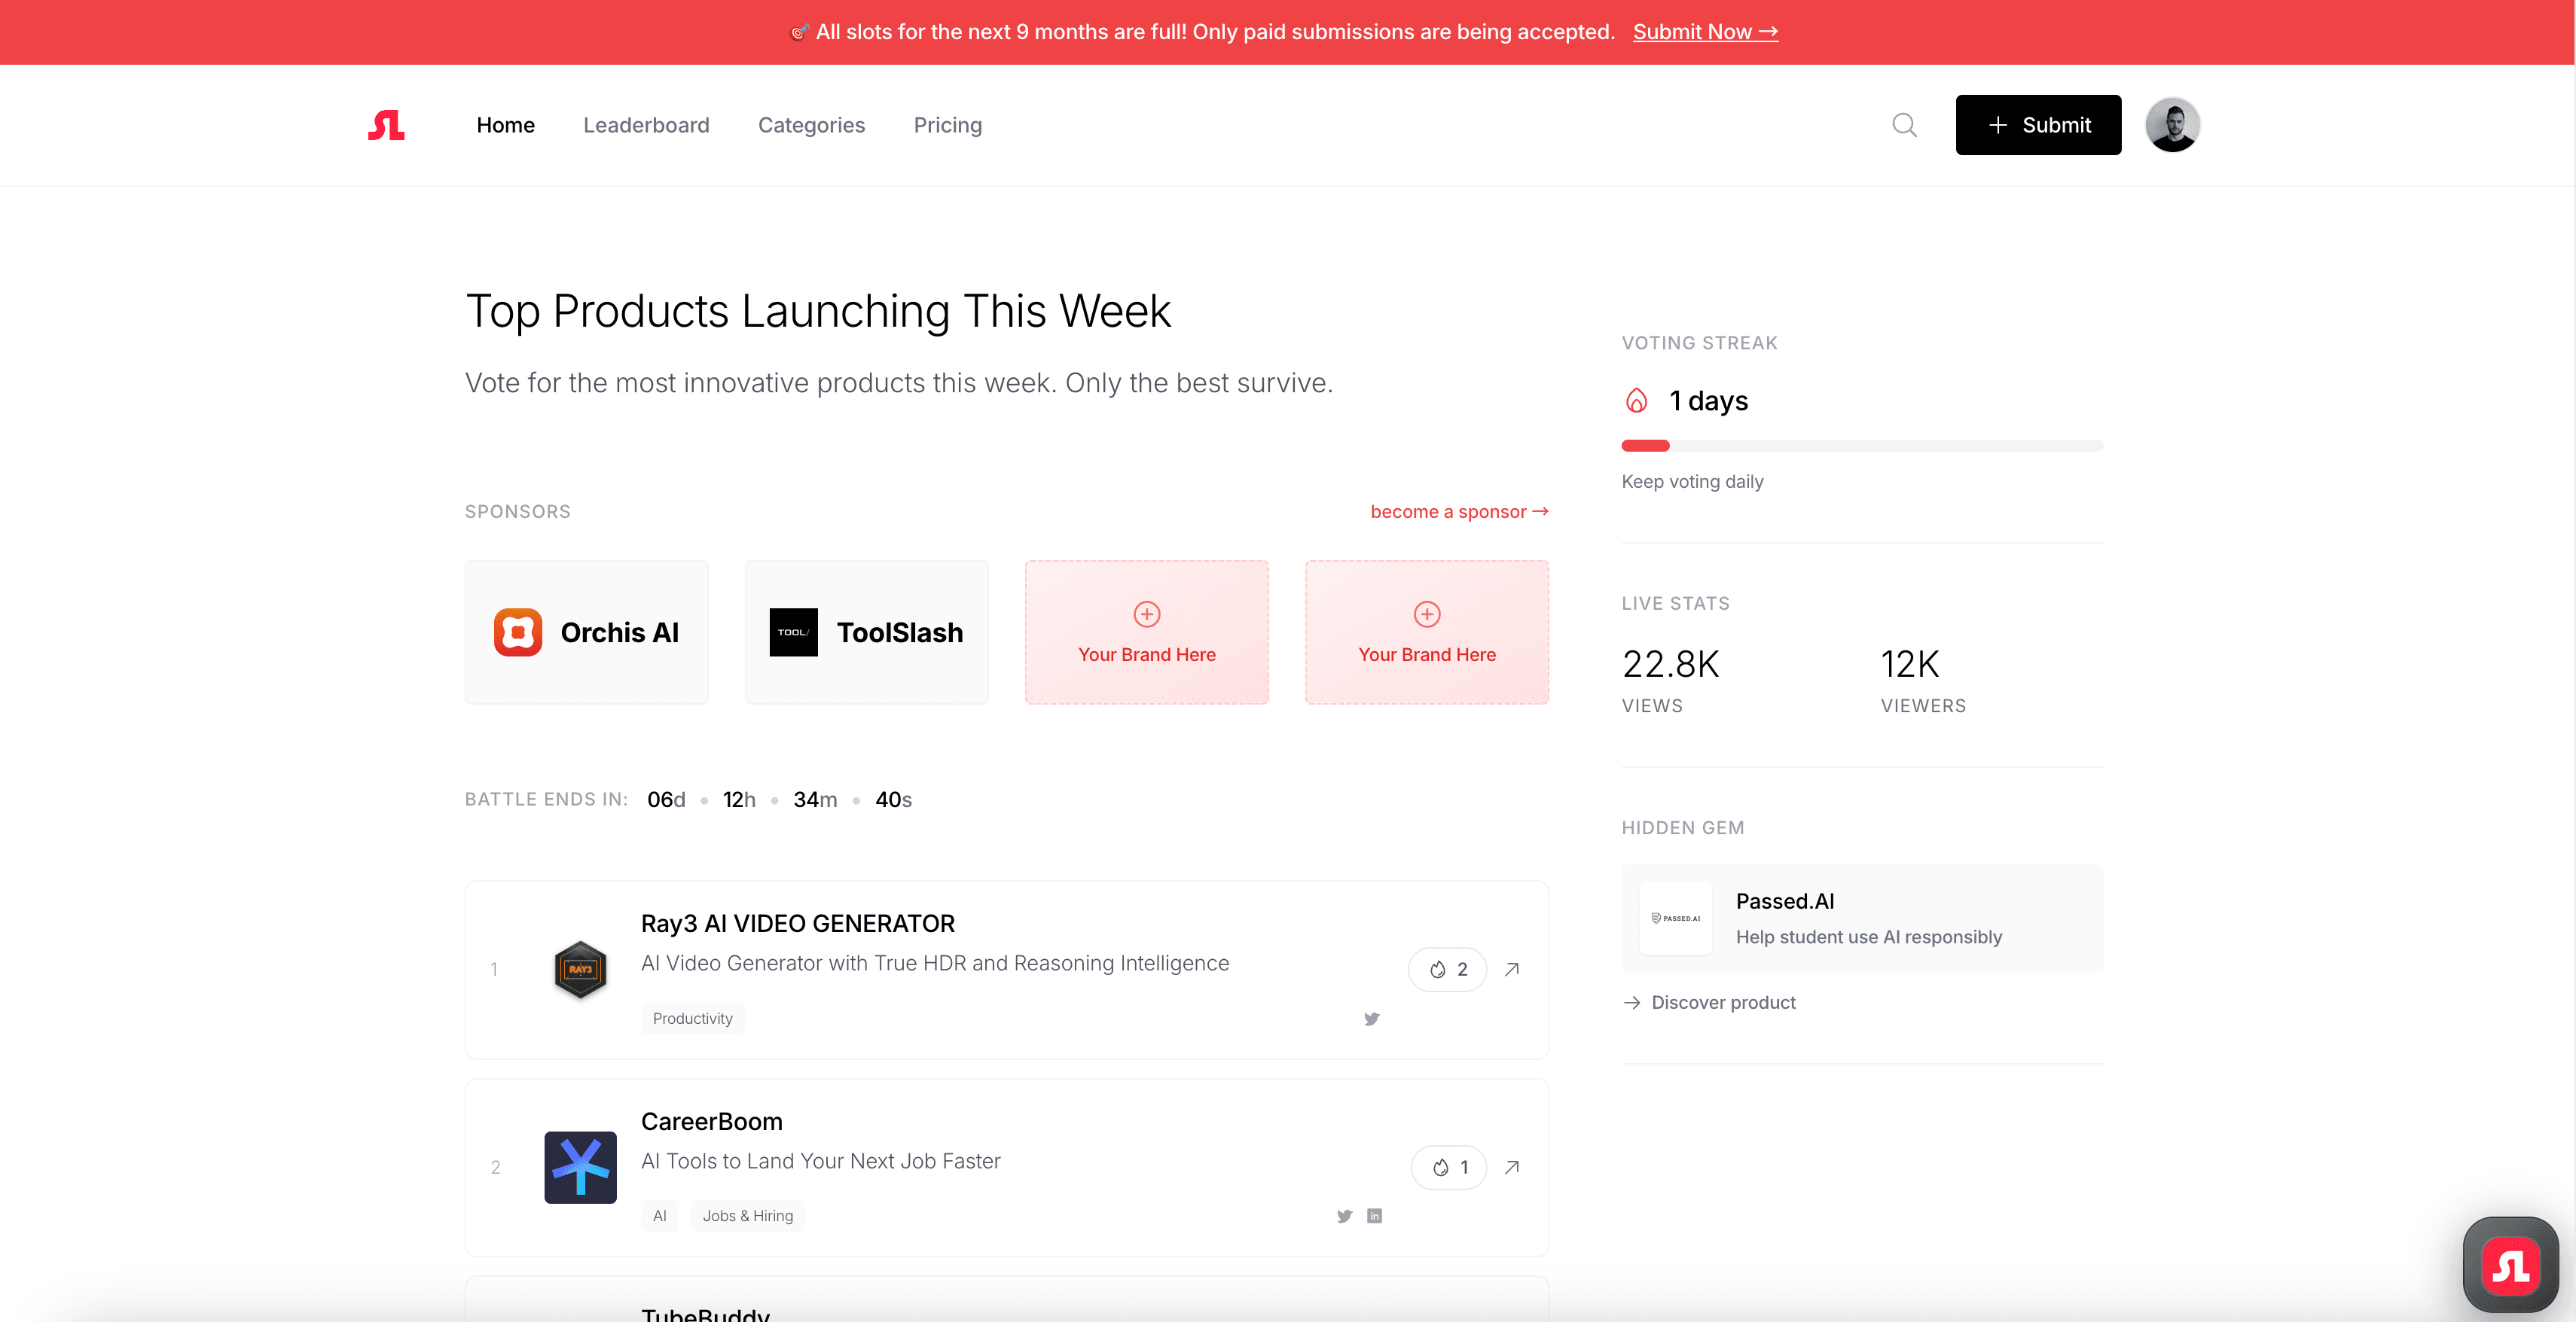Click Ray3 Twitter bird icon
The image size is (2576, 1322).
(1371, 1019)
